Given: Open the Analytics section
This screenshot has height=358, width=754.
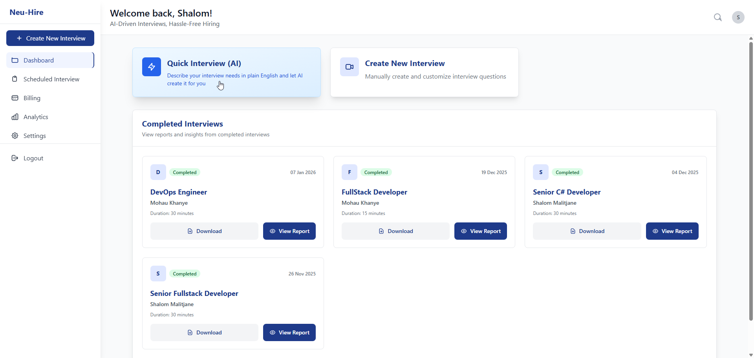Looking at the screenshot, I should coord(36,117).
